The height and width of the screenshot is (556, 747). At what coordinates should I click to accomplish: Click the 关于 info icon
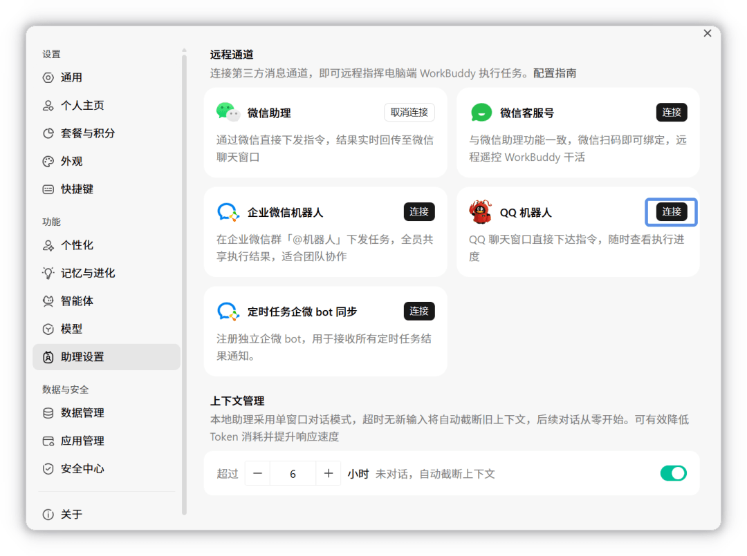click(48, 514)
